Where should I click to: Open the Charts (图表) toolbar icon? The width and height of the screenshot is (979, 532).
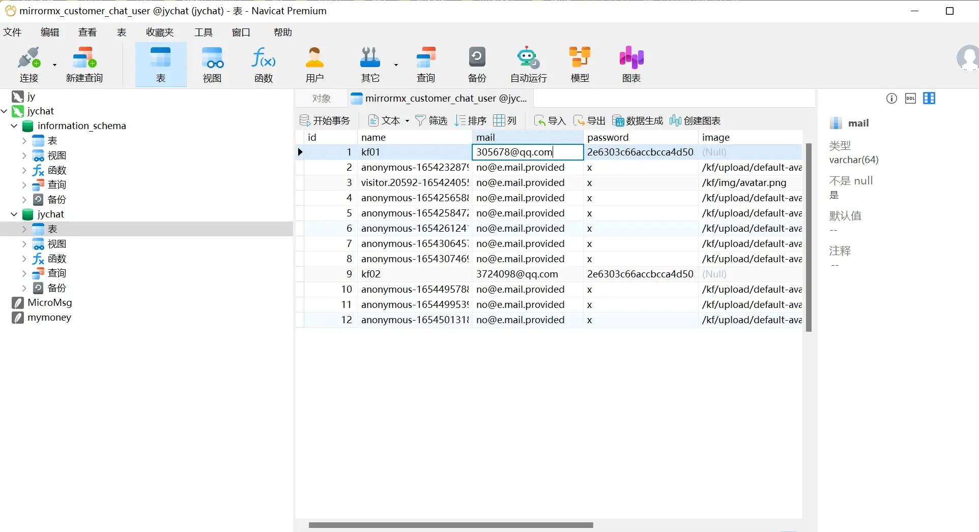[x=631, y=65]
